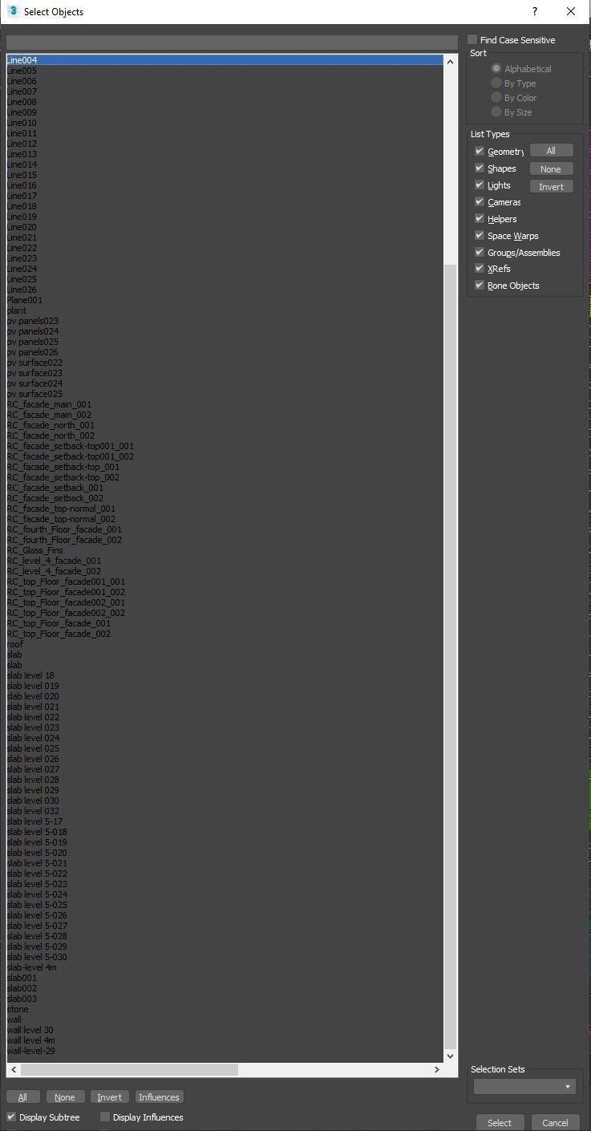Select Line004 in the list
This screenshot has width=591, height=1131.
click(x=225, y=60)
